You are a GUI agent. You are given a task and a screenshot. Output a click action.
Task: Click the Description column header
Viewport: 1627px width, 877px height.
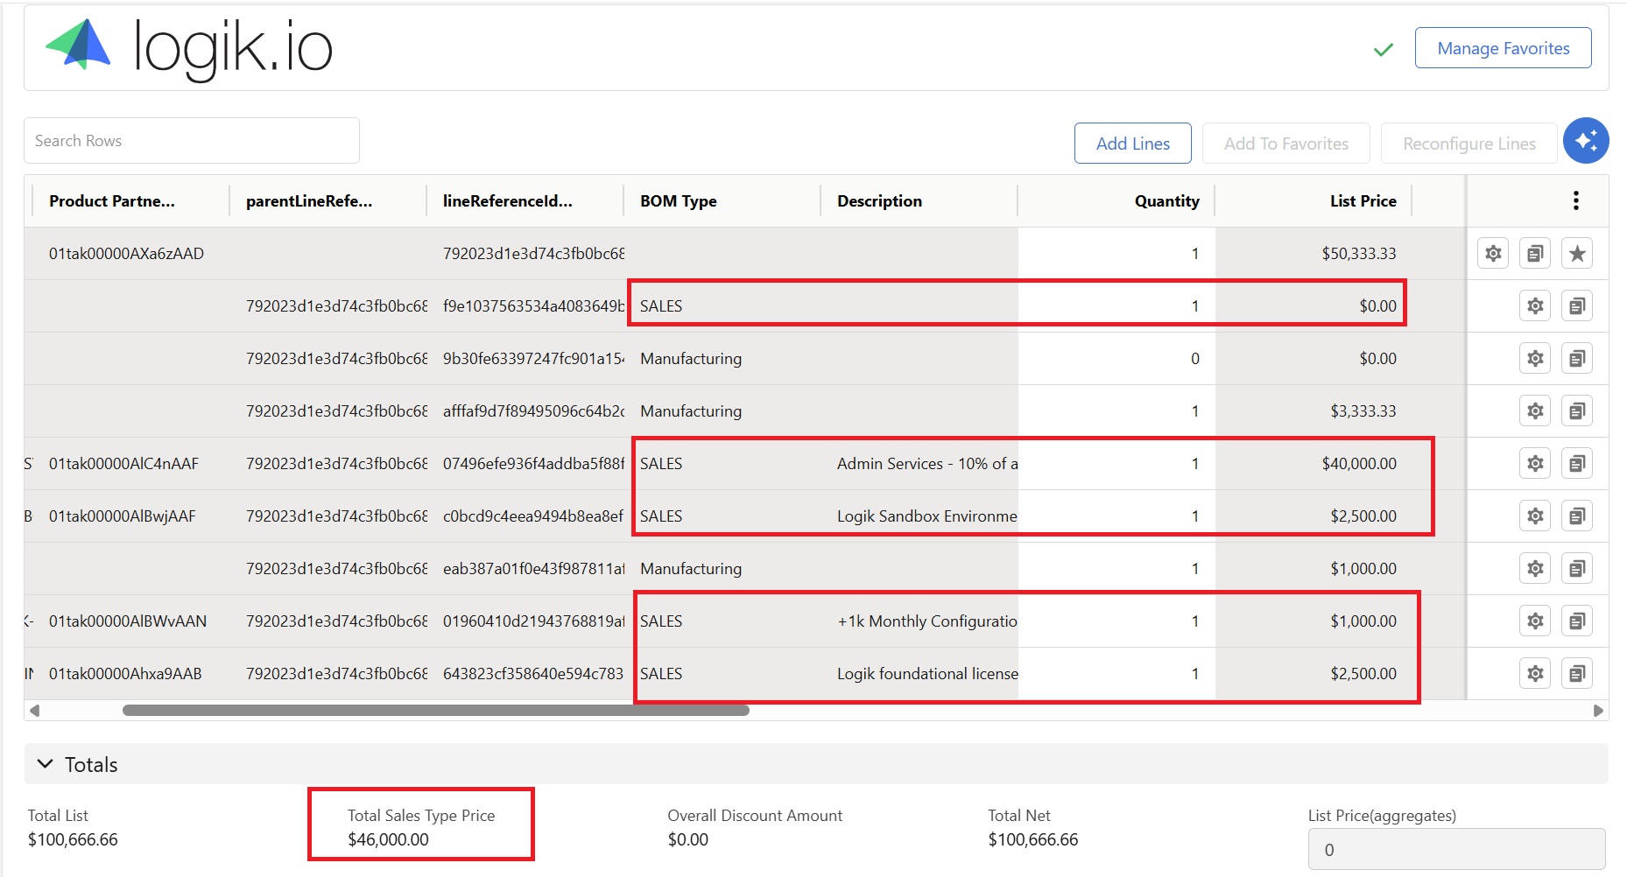coord(879,200)
